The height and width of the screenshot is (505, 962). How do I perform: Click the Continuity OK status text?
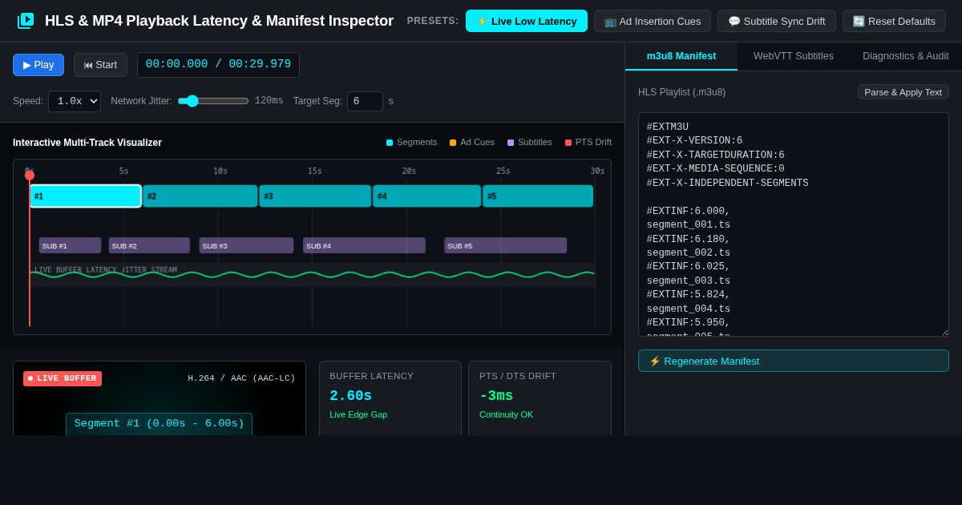506,414
